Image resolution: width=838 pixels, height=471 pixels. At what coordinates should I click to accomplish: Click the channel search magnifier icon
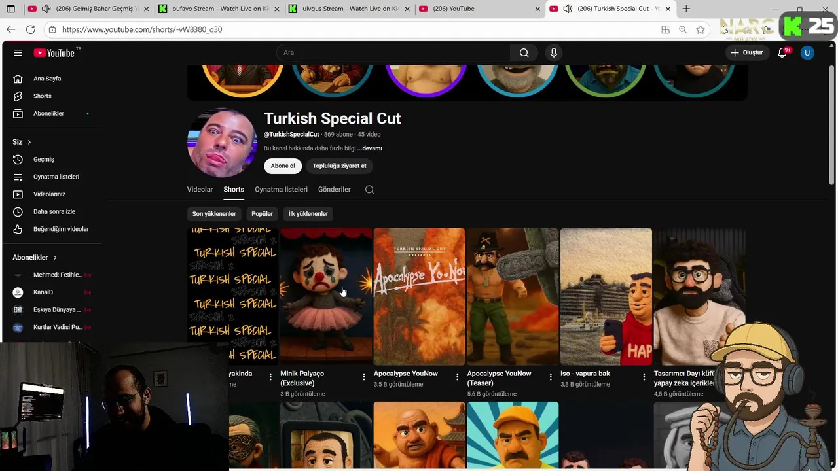pos(369,190)
